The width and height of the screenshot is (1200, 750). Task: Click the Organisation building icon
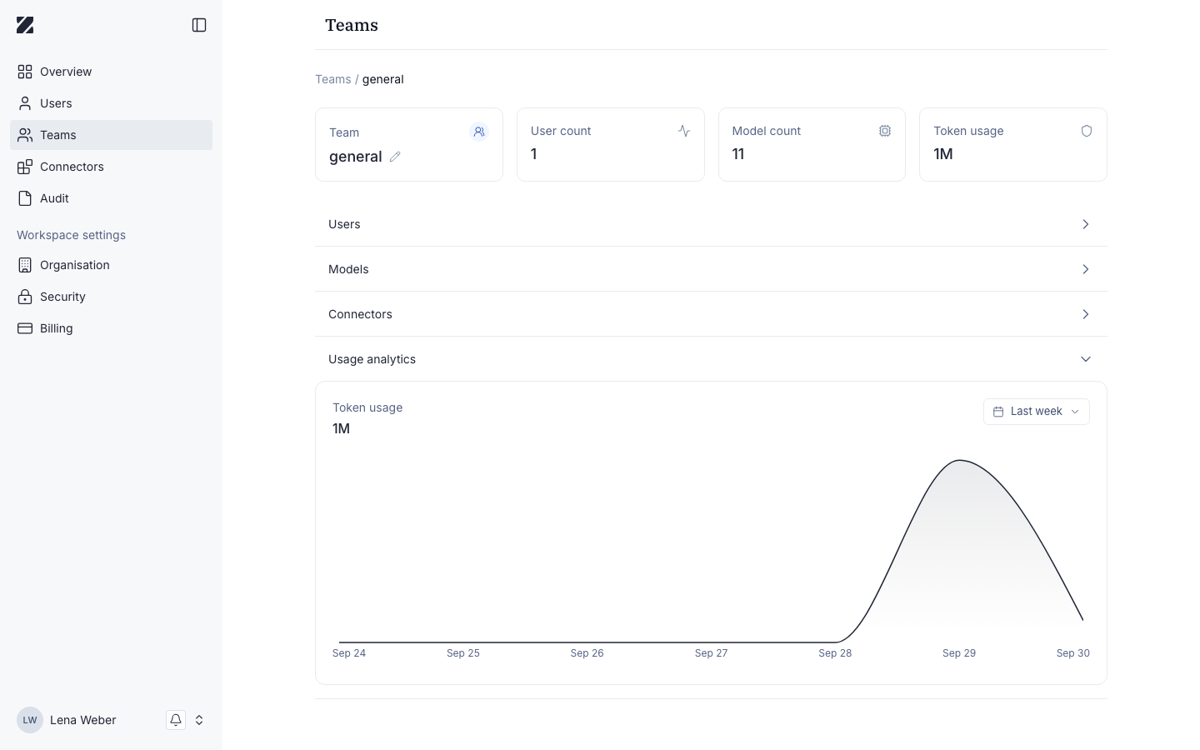(x=25, y=265)
